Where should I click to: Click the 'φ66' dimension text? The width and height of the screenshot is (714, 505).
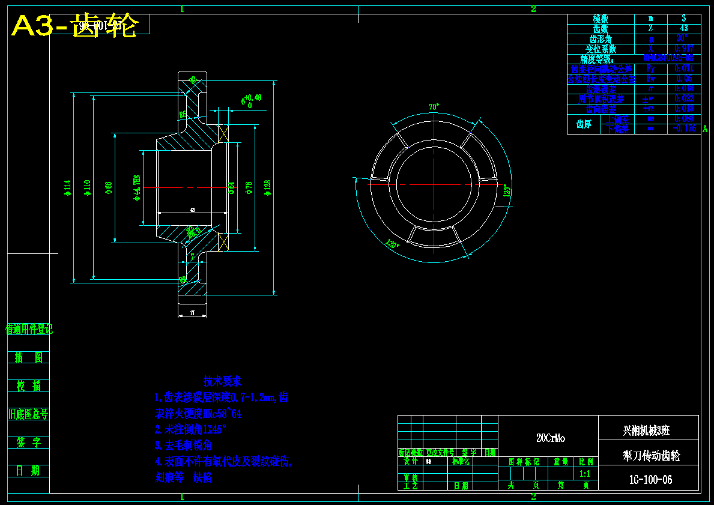click(108, 187)
